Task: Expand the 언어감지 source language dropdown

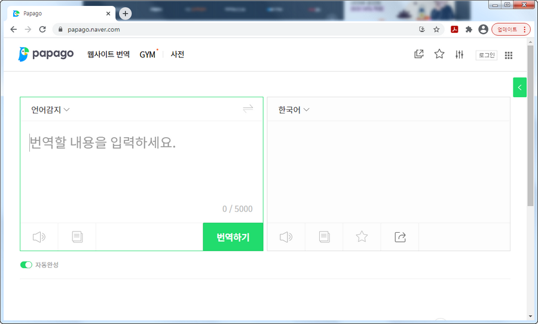Action: [x=50, y=110]
